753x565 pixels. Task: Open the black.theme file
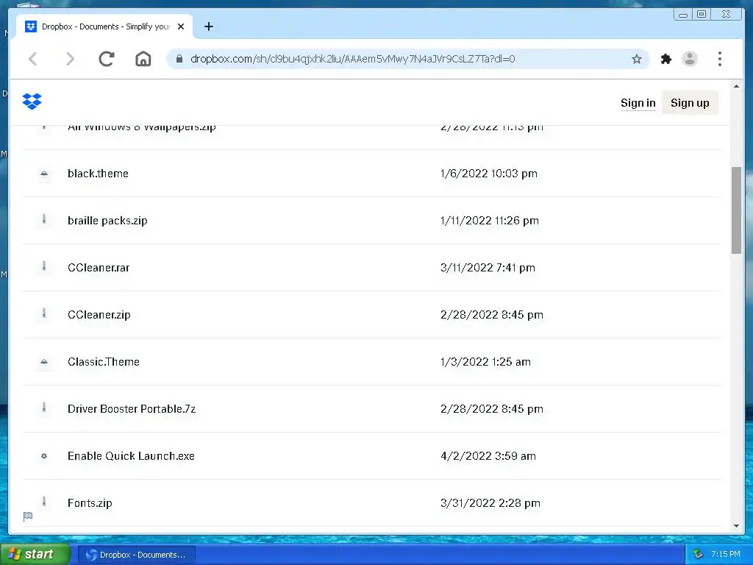98,174
